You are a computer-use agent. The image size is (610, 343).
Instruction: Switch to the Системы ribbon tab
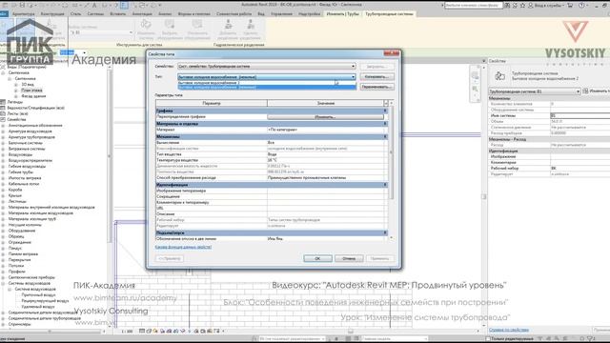click(x=95, y=14)
